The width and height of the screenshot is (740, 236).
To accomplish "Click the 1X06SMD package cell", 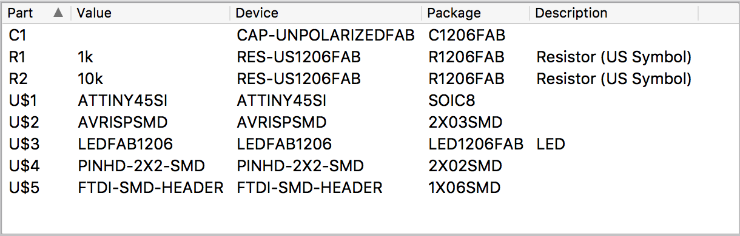I will pos(464,188).
